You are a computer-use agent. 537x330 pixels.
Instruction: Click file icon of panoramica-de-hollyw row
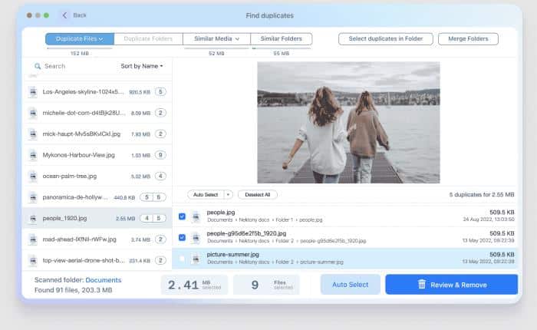pos(33,197)
